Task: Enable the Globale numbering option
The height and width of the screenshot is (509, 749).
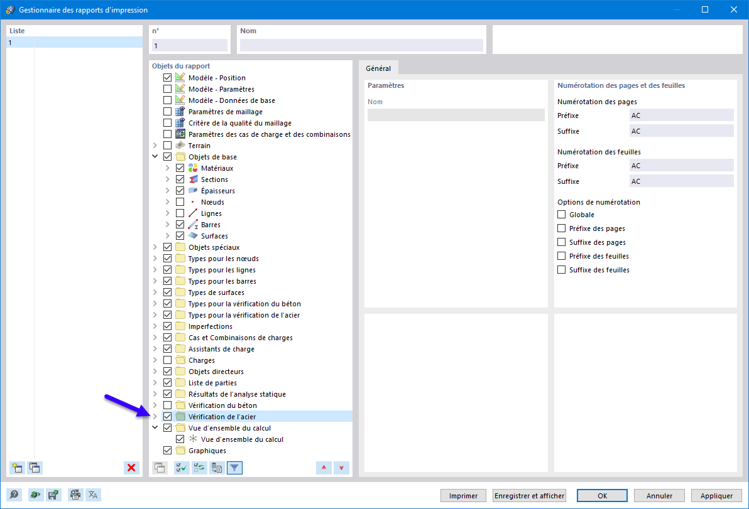Action: [x=561, y=215]
